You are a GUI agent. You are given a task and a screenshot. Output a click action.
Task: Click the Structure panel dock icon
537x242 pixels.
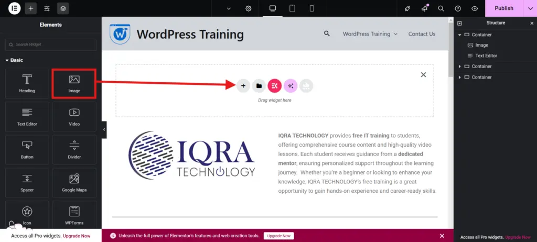click(459, 23)
